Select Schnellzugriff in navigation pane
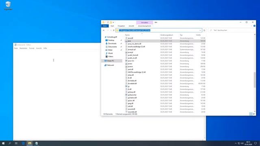The image size is (260, 146). [x=112, y=37]
